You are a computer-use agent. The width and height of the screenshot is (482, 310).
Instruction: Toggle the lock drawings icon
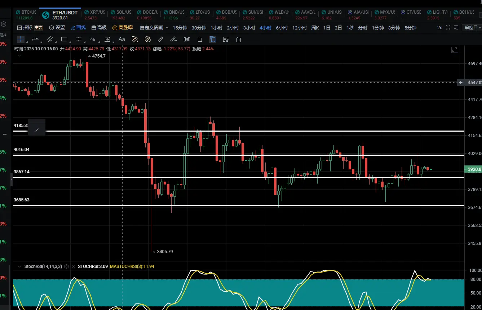pyautogui.click(x=200, y=39)
